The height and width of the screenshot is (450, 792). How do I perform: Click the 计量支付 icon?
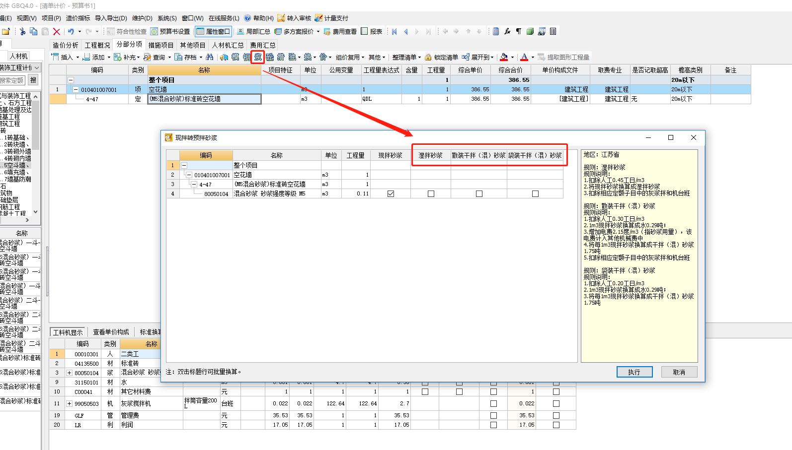[x=318, y=18]
